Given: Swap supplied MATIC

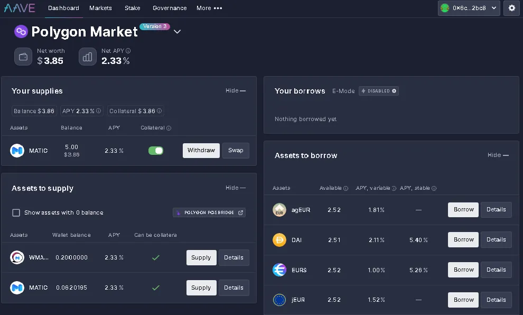Looking at the screenshot, I should coord(236,151).
